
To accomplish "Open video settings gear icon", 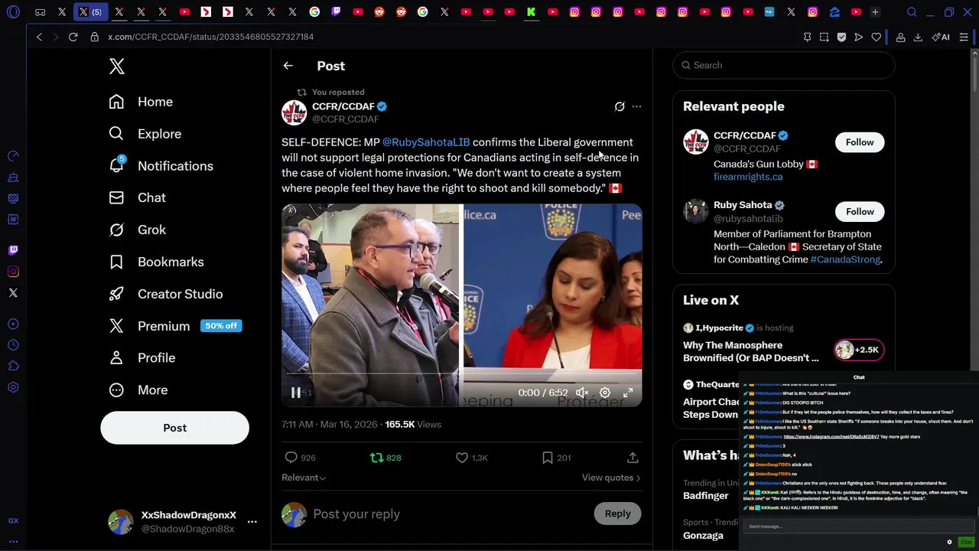I will point(605,393).
